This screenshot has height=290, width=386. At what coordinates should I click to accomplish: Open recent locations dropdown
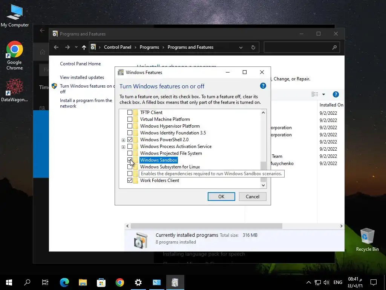(x=76, y=47)
